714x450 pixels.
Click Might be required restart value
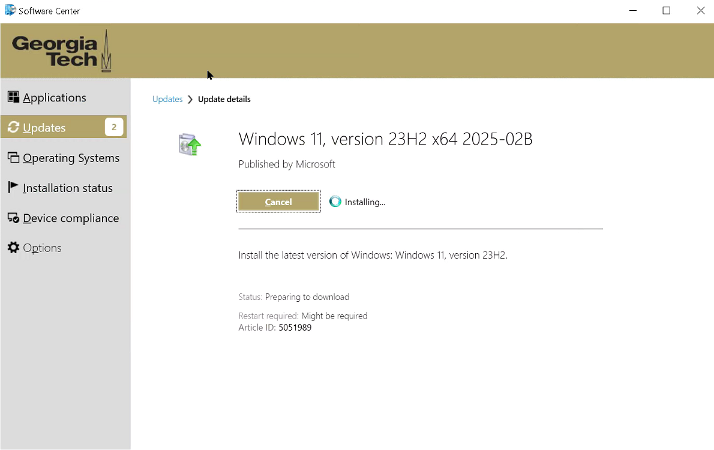[334, 316]
